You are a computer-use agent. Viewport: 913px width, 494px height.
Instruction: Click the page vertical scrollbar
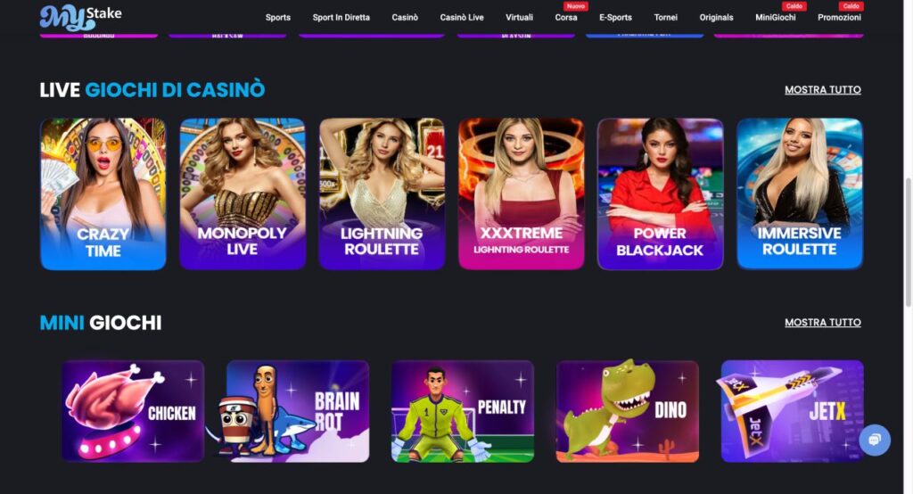pos(909,242)
